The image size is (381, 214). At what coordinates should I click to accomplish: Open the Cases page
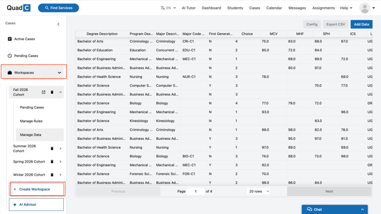coord(254,8)
